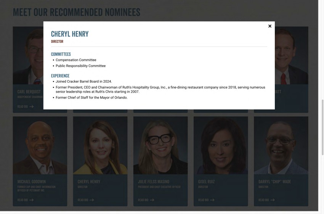This screenshot has height=214, width=324.
Task: Click the Ruth's Hospitality Group experience bullet
Action: click(160, 90)
